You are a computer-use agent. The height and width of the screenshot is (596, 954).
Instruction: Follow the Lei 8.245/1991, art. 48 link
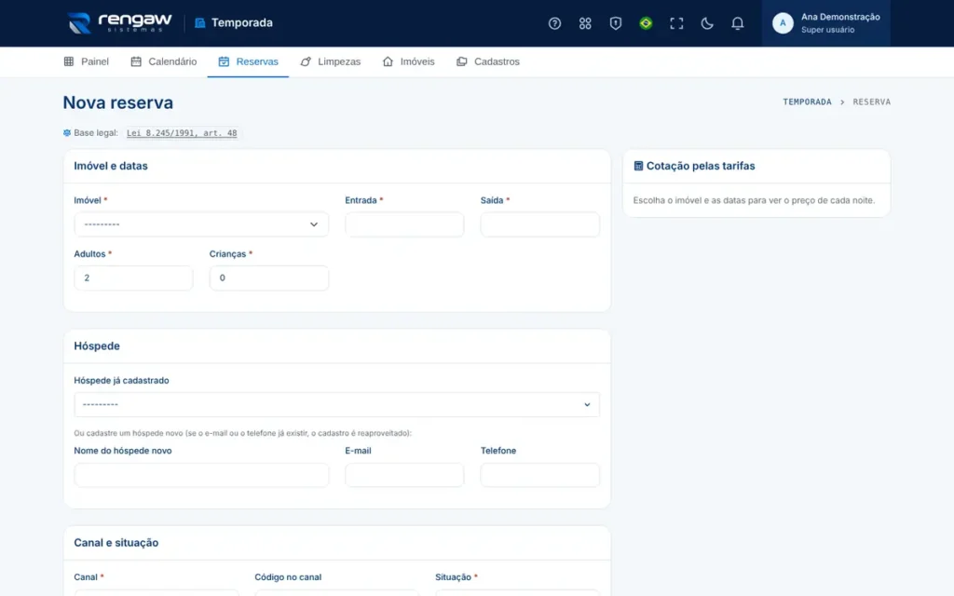tap(182, 133)
